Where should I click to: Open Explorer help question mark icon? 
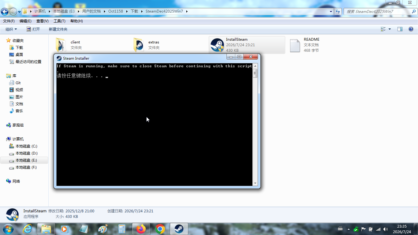[x=411, y=29]
